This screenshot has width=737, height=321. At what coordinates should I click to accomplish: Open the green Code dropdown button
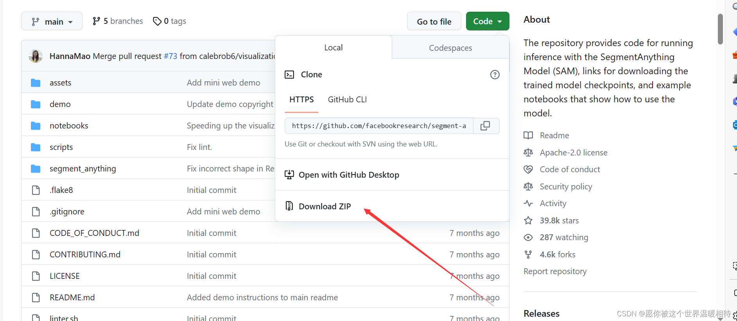(488, 21)
